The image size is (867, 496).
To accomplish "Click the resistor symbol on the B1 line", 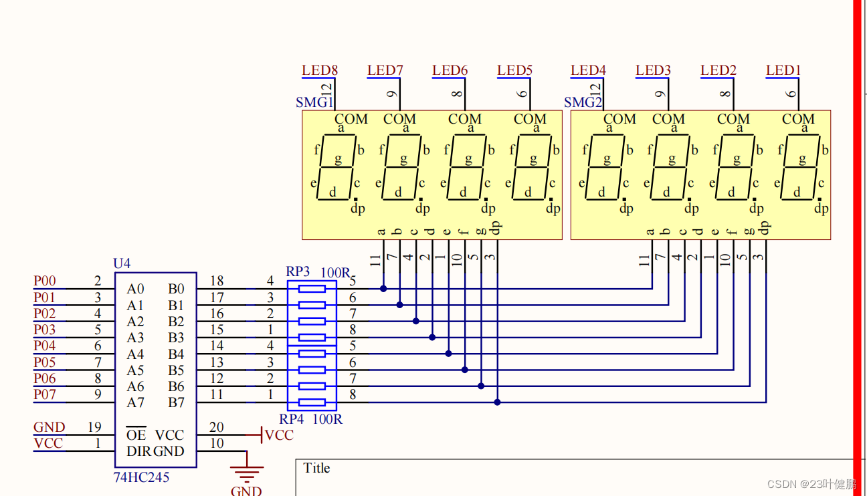I will point(312,305).
